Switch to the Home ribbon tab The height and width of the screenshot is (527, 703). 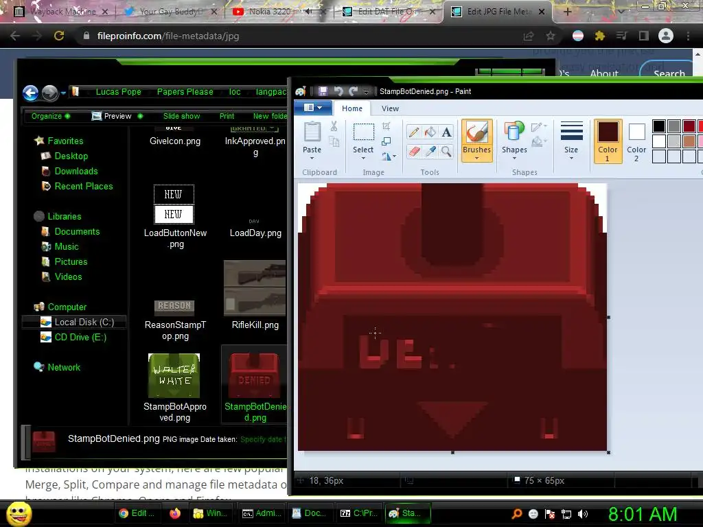tap(352, 108)
